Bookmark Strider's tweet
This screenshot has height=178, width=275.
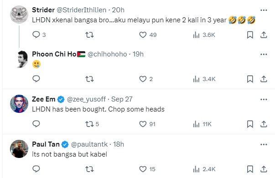pos(250,35)
